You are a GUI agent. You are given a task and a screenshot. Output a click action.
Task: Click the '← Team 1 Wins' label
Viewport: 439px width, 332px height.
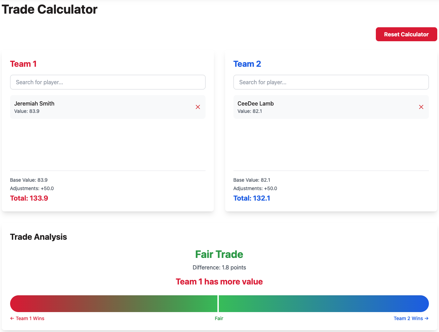click(27, 318)
